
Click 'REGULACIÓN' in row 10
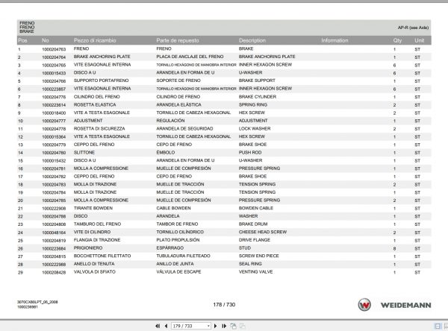(170, 121)
